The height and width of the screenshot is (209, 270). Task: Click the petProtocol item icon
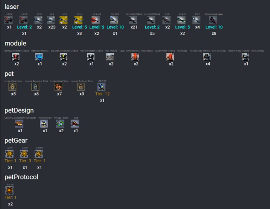click(x=10, y=190)
